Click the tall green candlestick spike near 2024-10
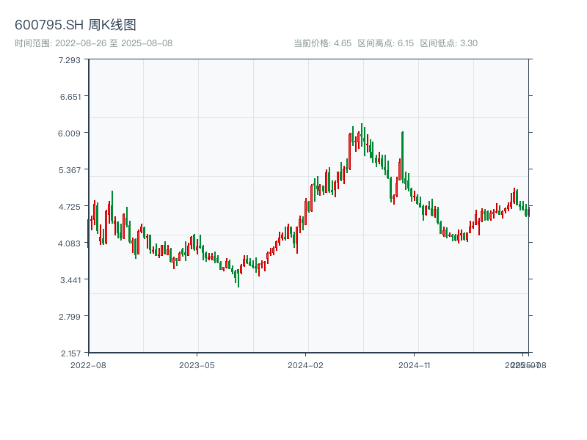Image resolution: width=587 pixels, height=440 pixels. coord(402,157)
